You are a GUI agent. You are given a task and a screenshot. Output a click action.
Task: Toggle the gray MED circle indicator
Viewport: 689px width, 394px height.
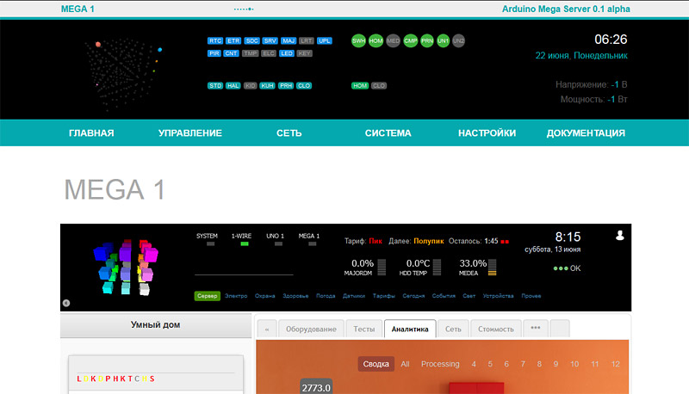tap(393, 40)
